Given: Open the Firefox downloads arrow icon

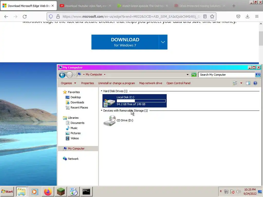Looking at the screenshot, I should (x=247, y=16).
